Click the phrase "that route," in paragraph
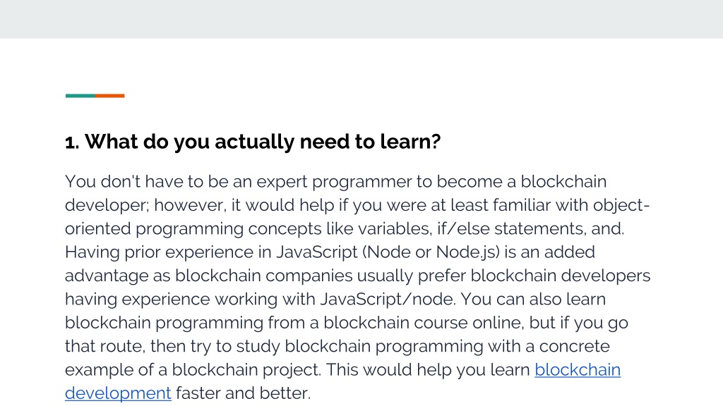The width and height of the screenshot is (723, 406). point(105,346)
